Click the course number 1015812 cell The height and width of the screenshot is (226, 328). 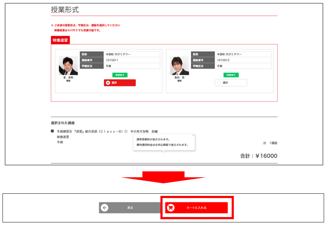(x=242, y=60)
